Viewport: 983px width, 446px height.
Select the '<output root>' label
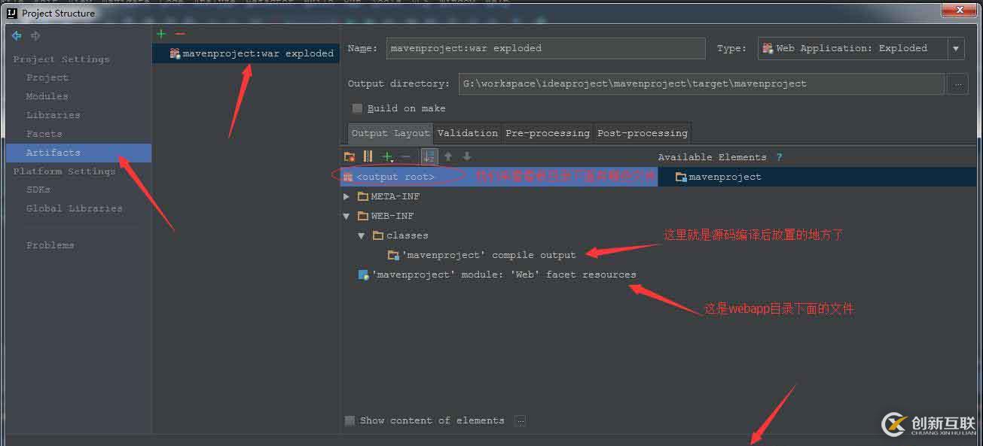pyautogui.click(x=395, y=177)
